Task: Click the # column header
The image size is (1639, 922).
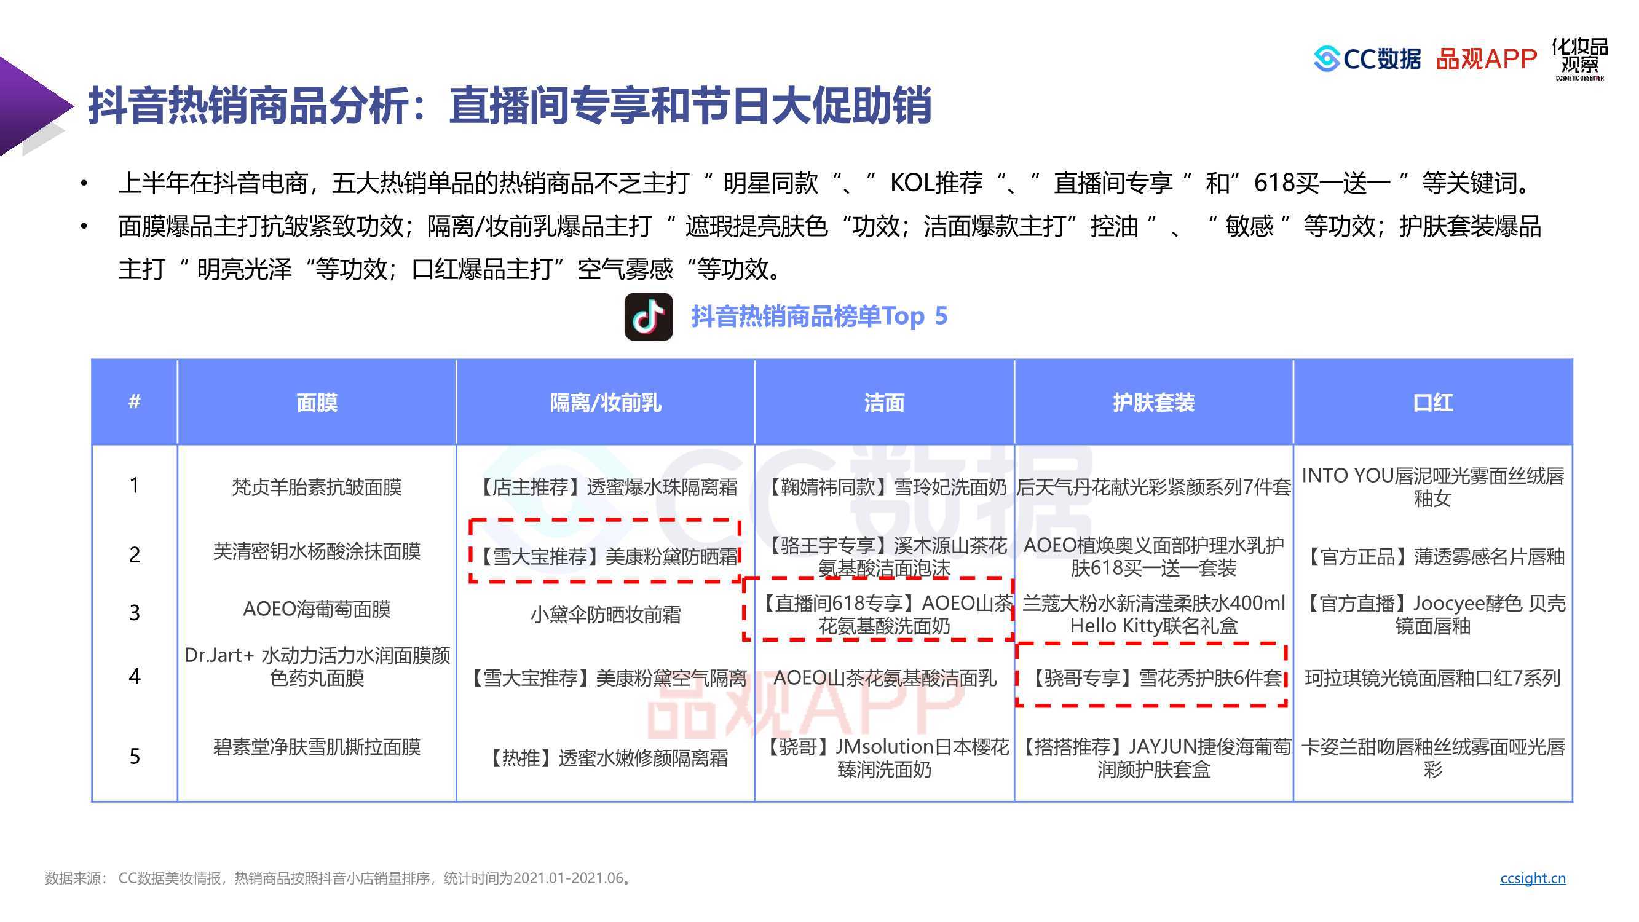Action: (x=134, y=402)
